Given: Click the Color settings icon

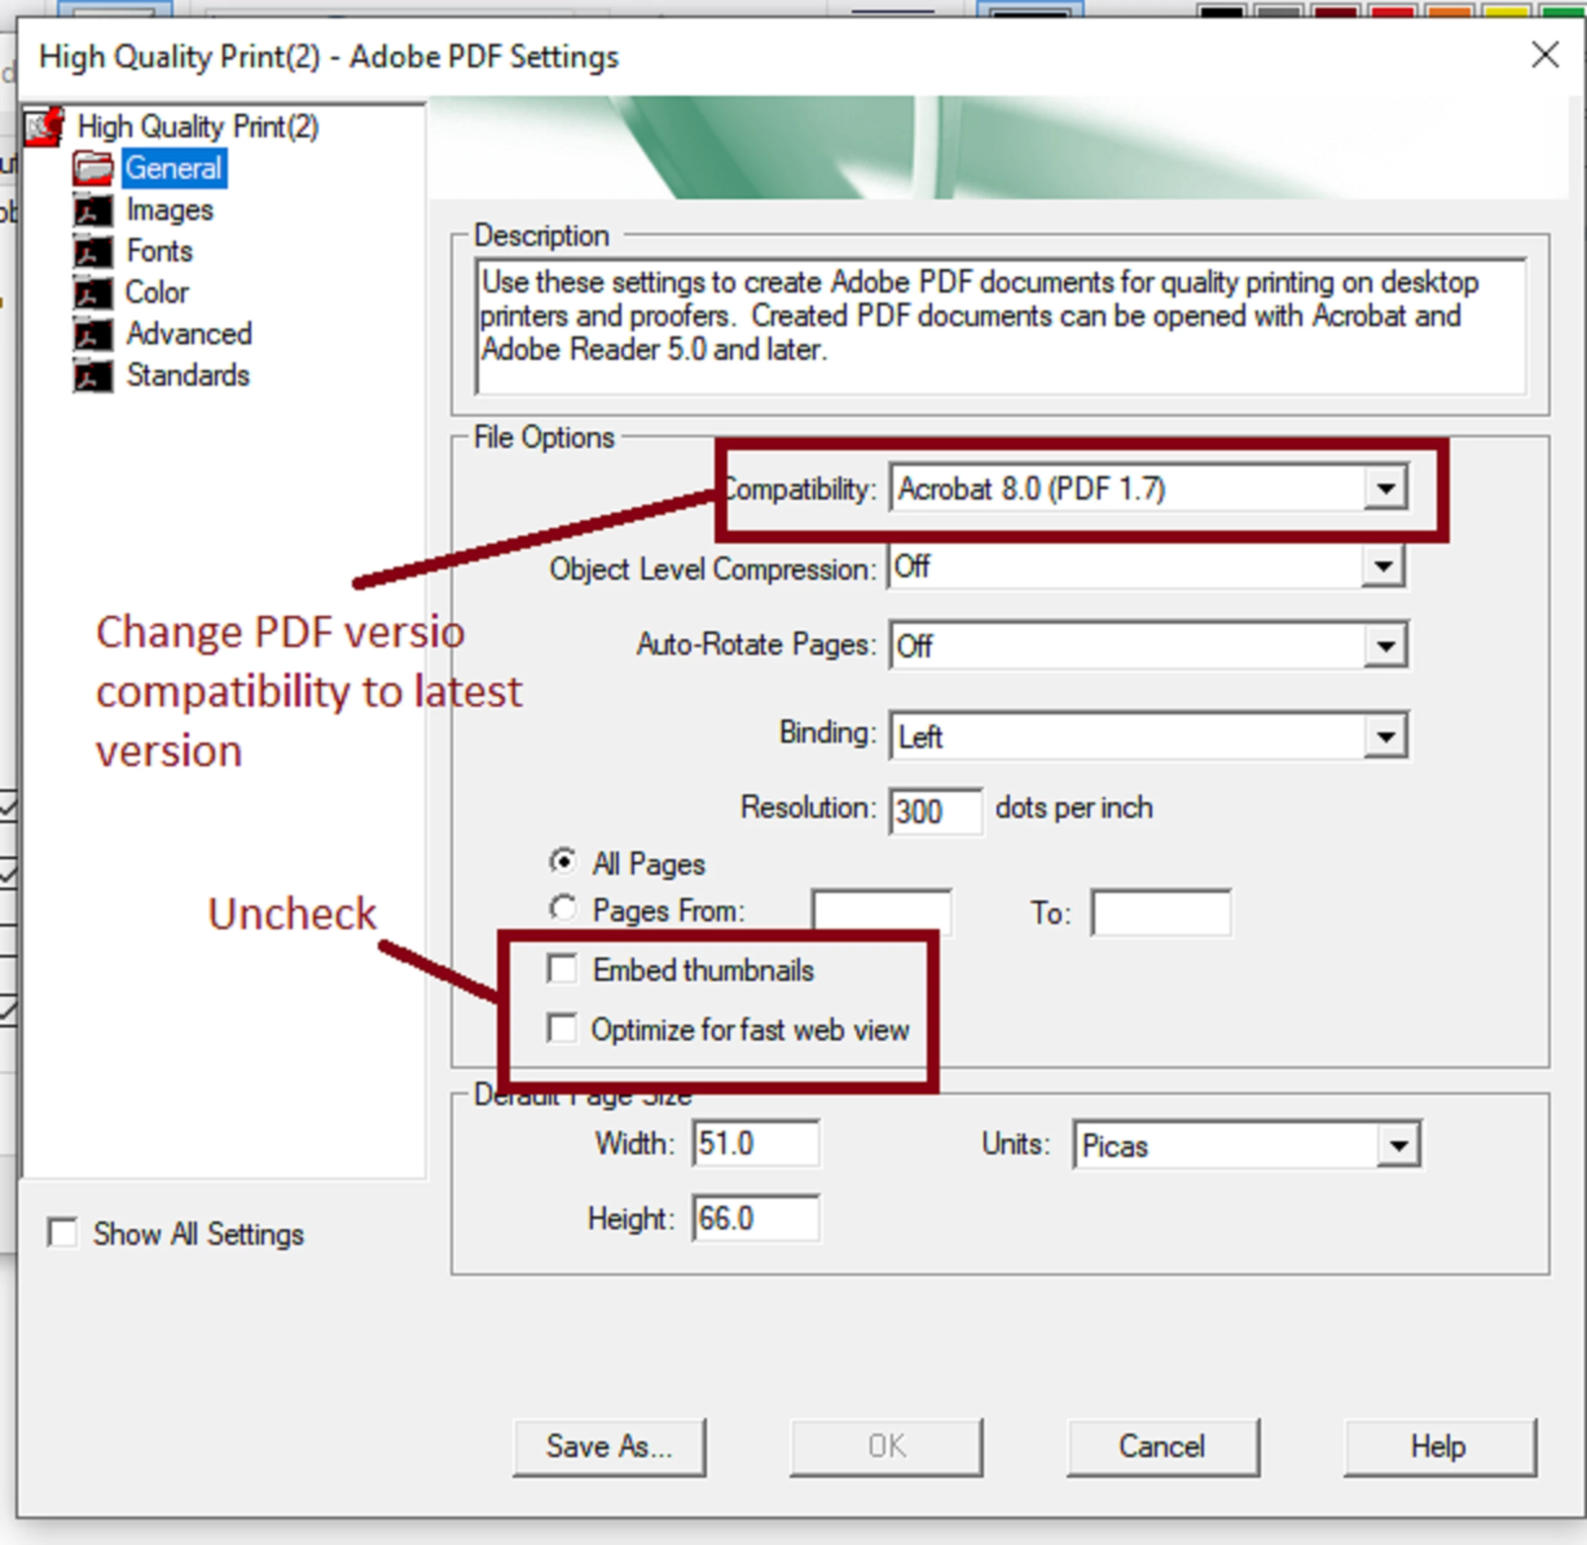Looking at the screenshot, I should pos(93,293).
